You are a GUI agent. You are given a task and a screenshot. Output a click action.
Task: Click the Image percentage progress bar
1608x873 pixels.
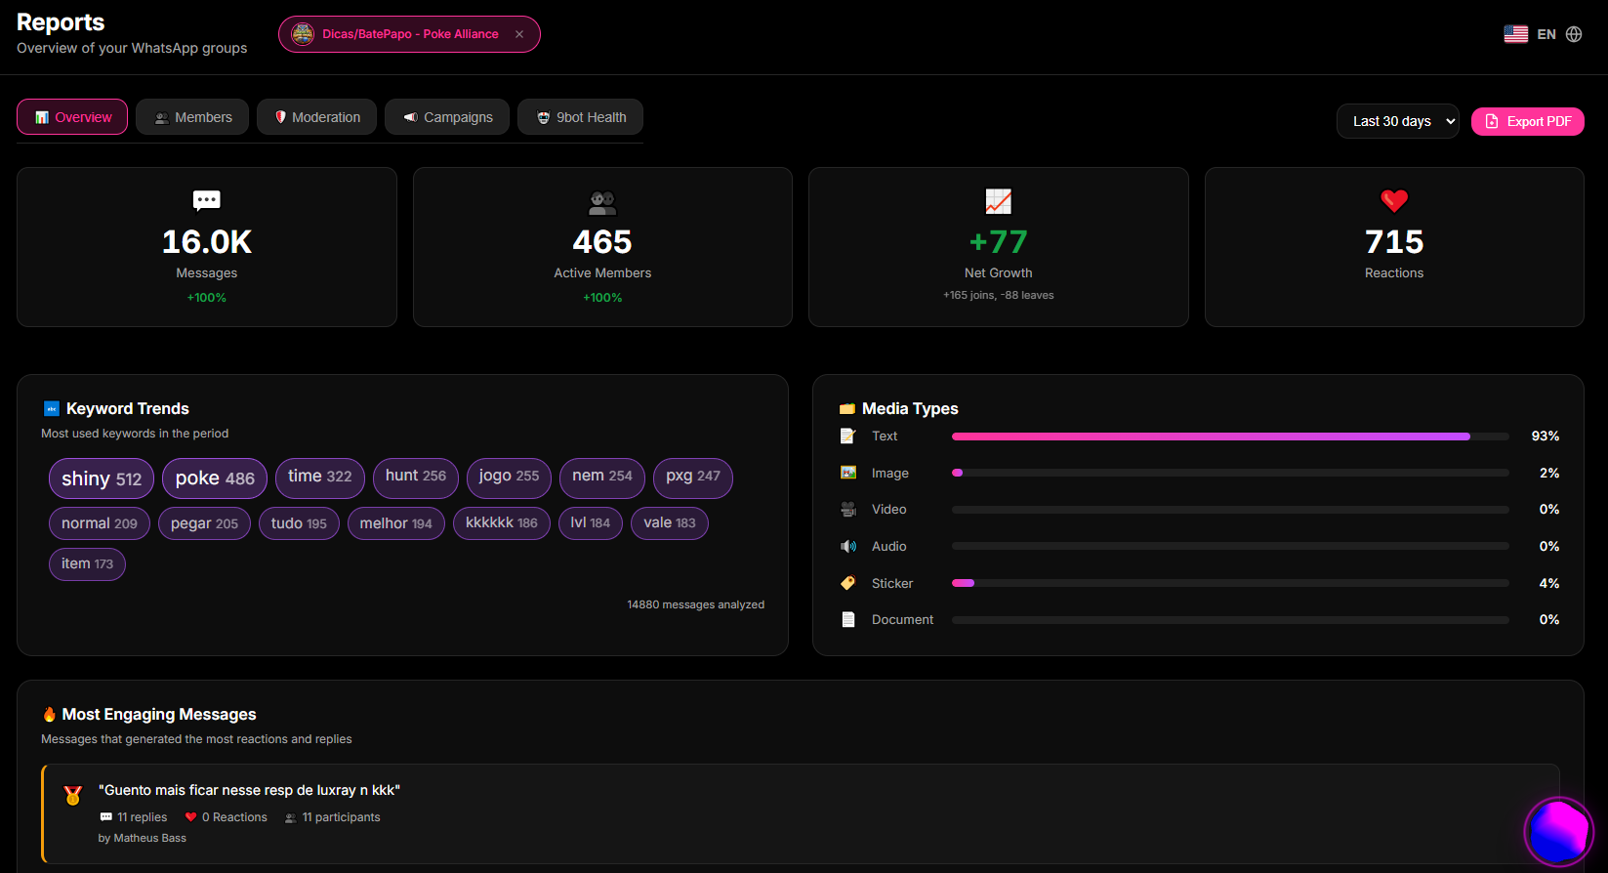click(1230, 473)
